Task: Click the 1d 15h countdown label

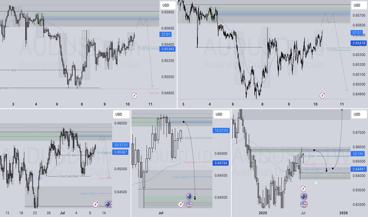Action: tap(358, 153)
